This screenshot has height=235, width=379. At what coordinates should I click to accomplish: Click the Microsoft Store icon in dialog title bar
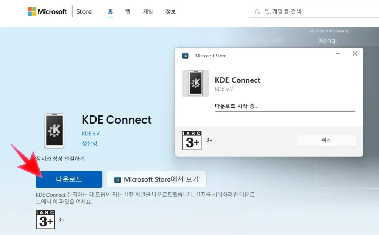coord(185,56)
